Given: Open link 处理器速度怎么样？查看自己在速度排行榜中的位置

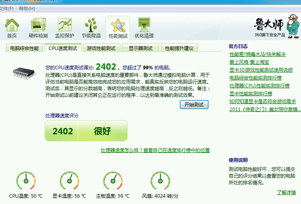Looking at the screenshot, I should pos(155,150).
